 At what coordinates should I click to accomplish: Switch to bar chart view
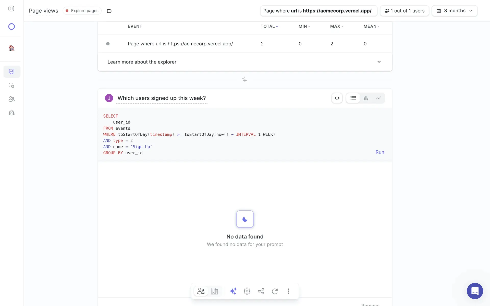366,98
